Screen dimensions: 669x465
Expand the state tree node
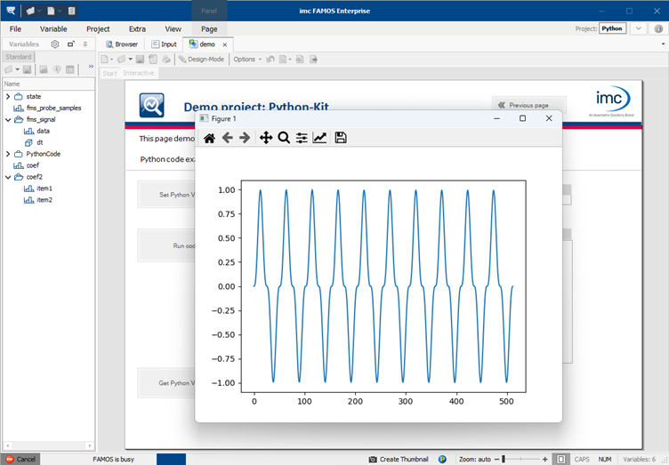coord(8,96)
